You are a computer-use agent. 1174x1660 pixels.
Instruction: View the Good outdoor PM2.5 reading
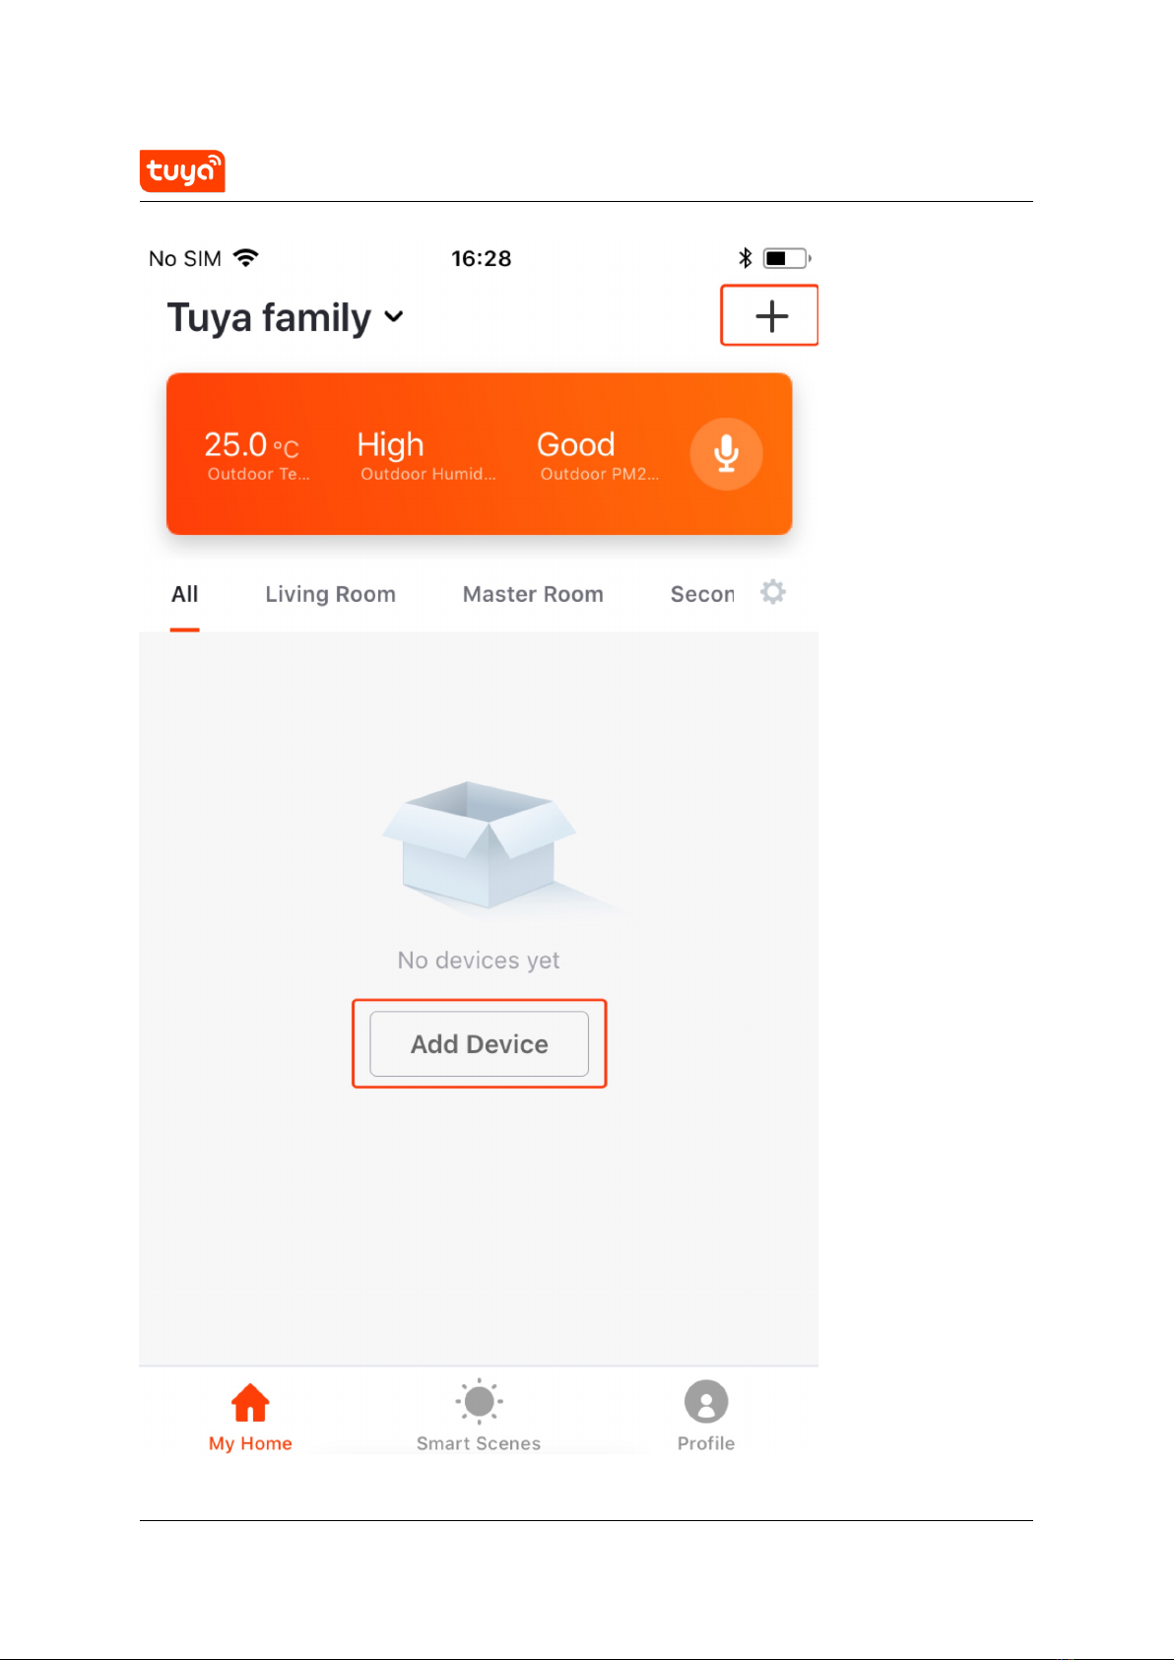pos(599,455)
